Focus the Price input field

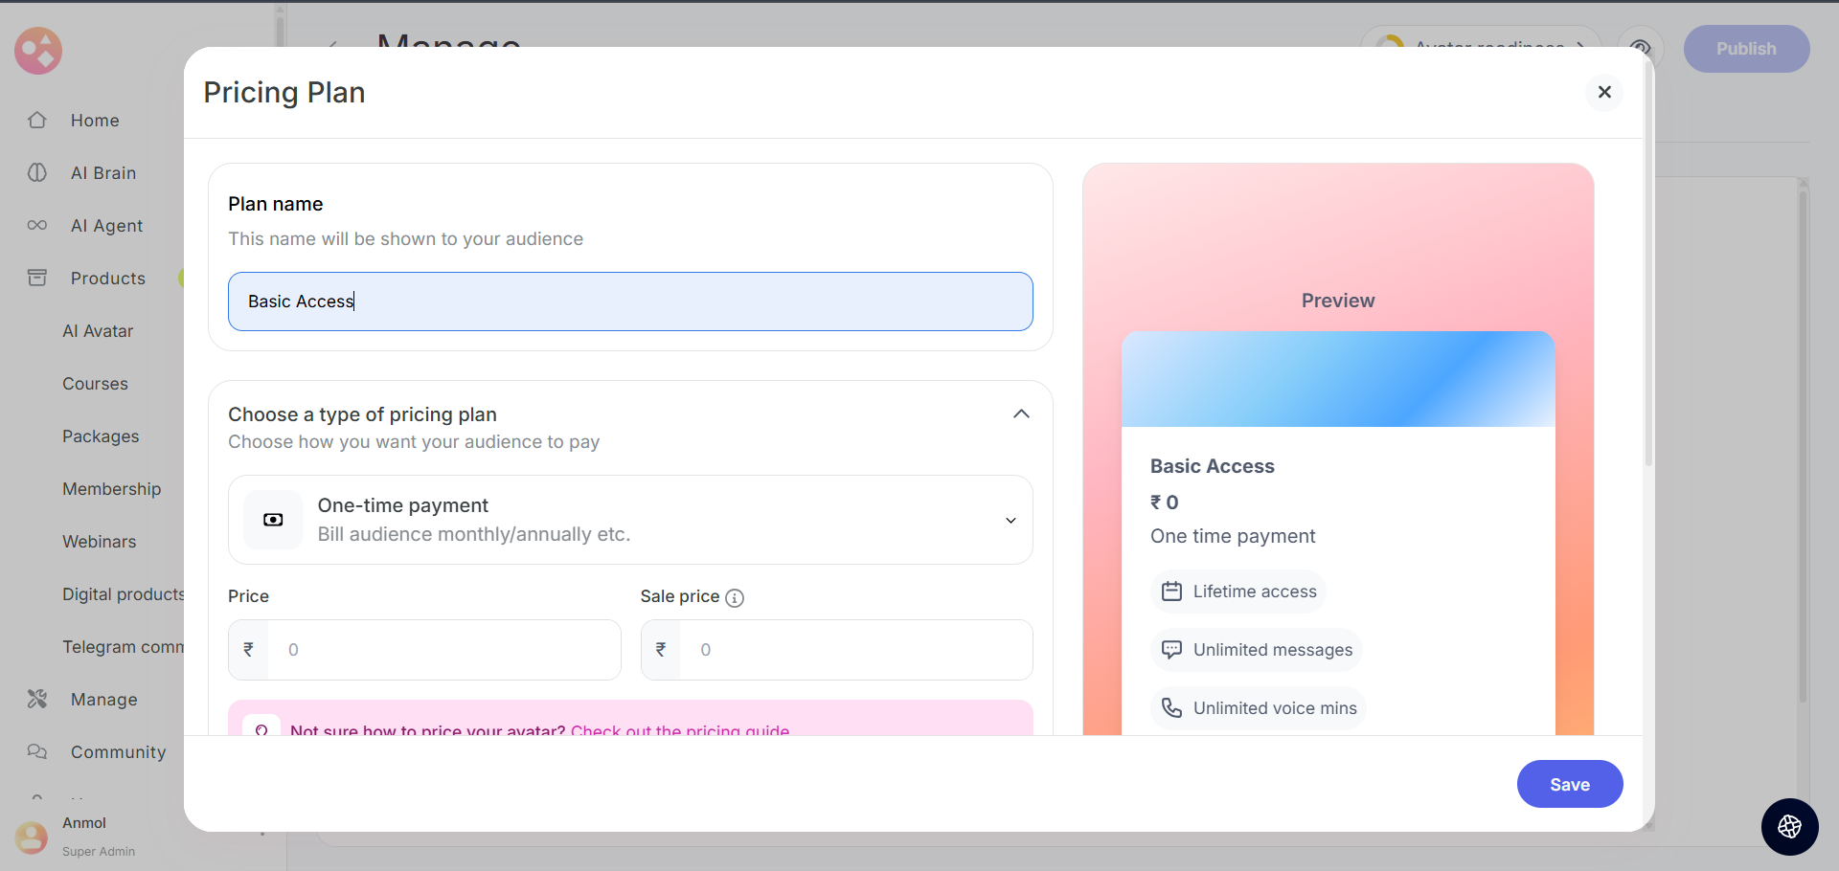[443, 650]
